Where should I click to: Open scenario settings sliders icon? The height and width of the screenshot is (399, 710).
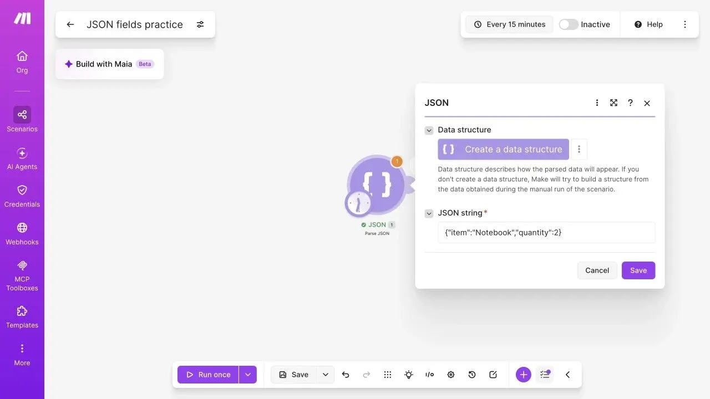point(200,24)
